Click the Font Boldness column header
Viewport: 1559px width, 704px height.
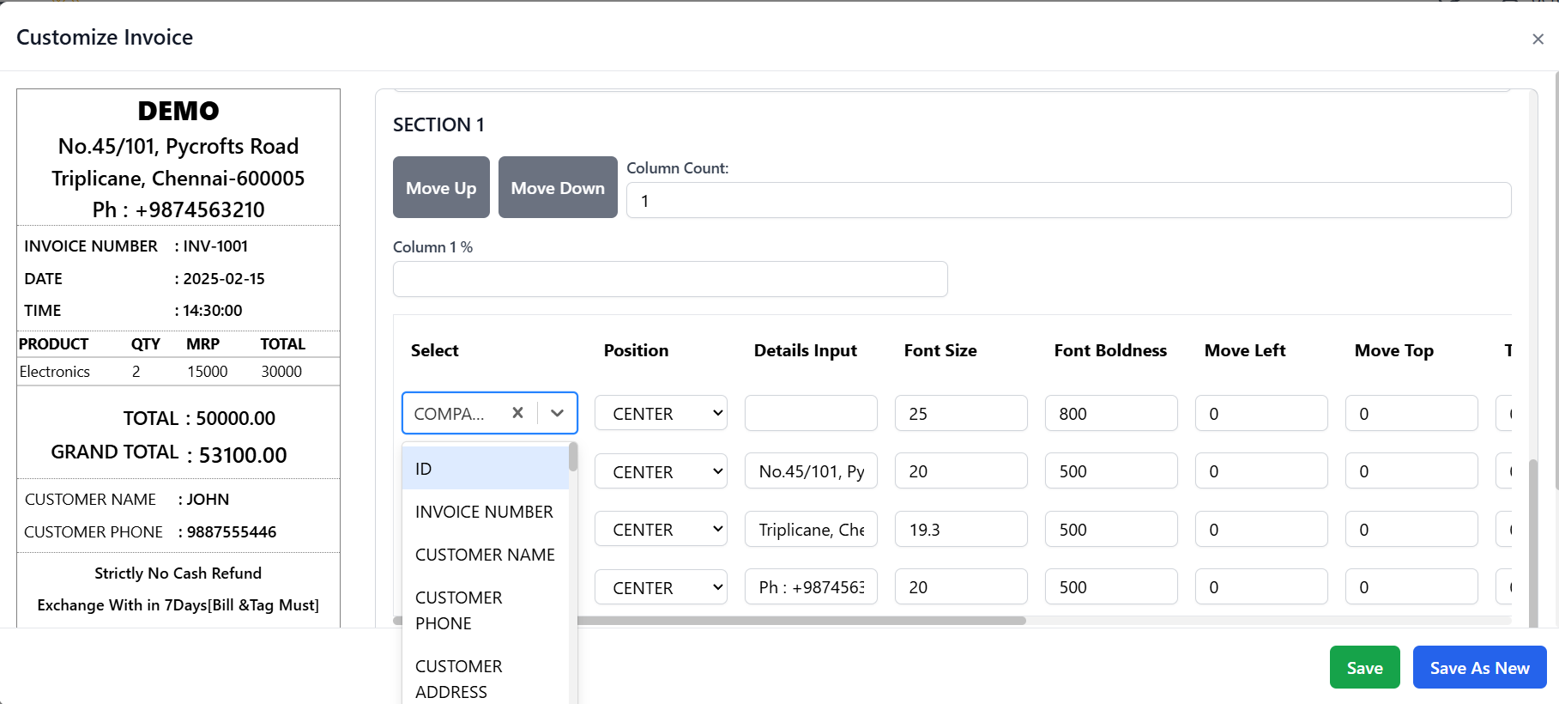point(1110,350)
